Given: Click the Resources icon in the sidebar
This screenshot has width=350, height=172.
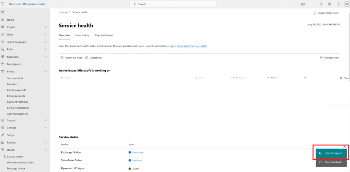Looking at the screenshot, I should click(3, 57).
